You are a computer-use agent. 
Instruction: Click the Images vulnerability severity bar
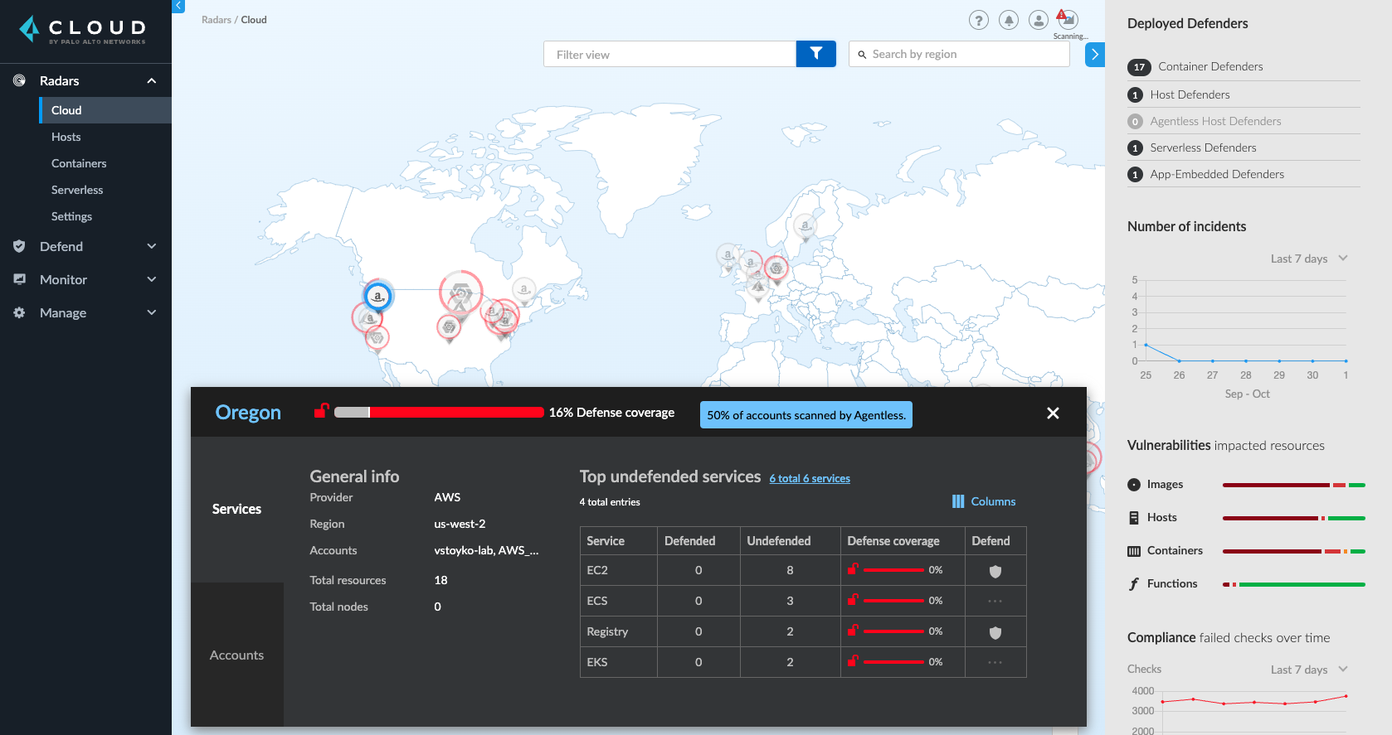coord(1294,485)
